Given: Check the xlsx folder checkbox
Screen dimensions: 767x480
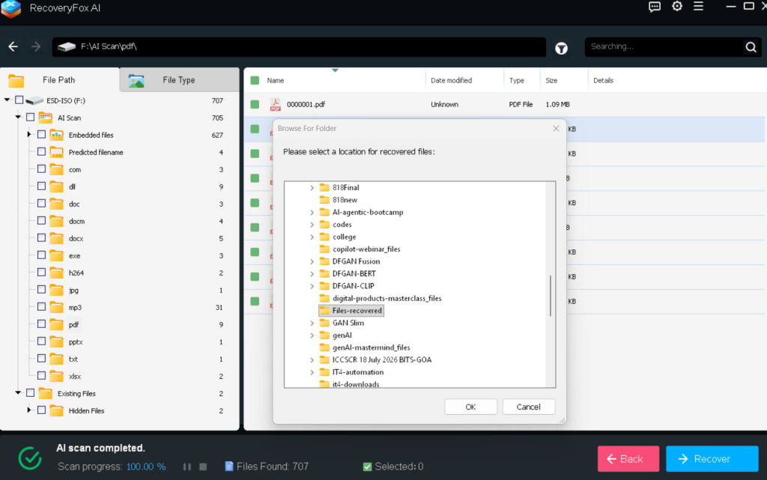Looking at the screenshot, I should coord(42,376).
